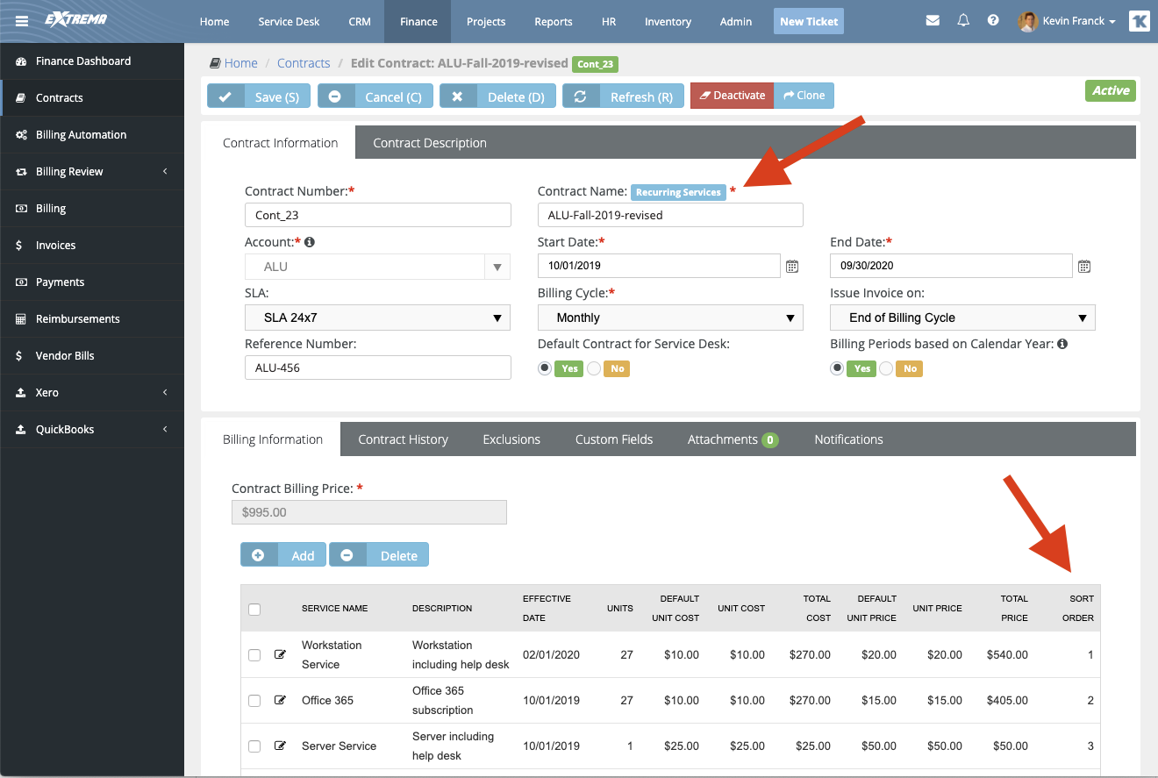1158x778 pixels.
Task: Click the Account info icon
Action: pyautogui.click(x=310, y=242)
